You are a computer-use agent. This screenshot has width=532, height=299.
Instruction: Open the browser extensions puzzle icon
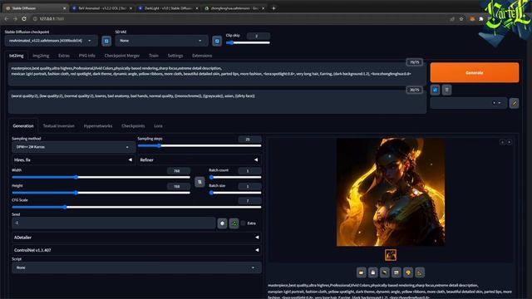(481, 19)
